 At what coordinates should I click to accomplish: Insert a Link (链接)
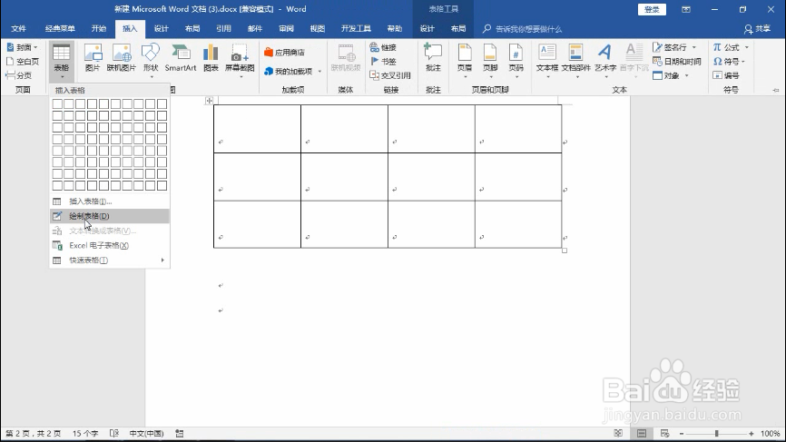[383, 47]
